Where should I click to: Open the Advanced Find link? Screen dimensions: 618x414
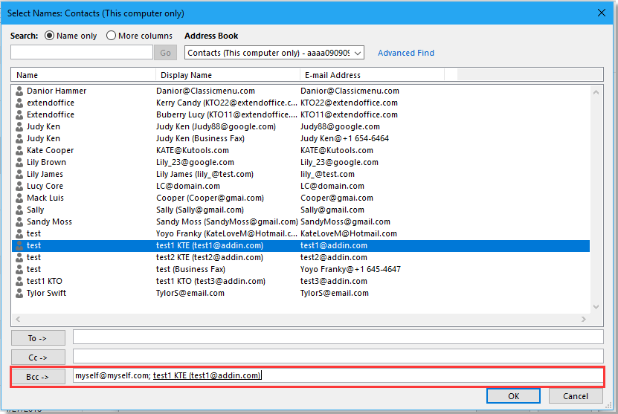[x=405, y=53]
